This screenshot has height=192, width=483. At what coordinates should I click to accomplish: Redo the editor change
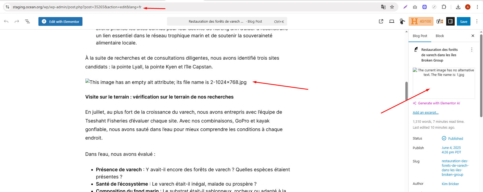[x=17, y=21]
